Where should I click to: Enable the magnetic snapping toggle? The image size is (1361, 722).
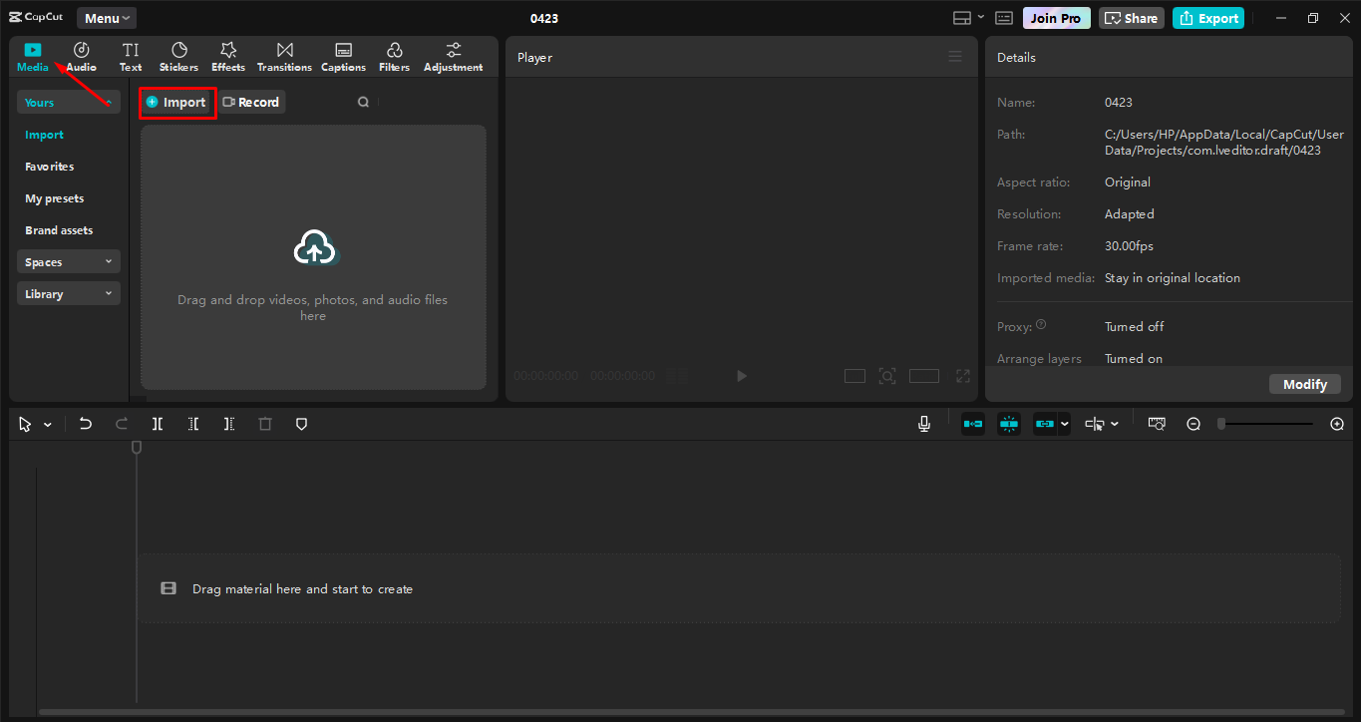tap(1008, 423)
